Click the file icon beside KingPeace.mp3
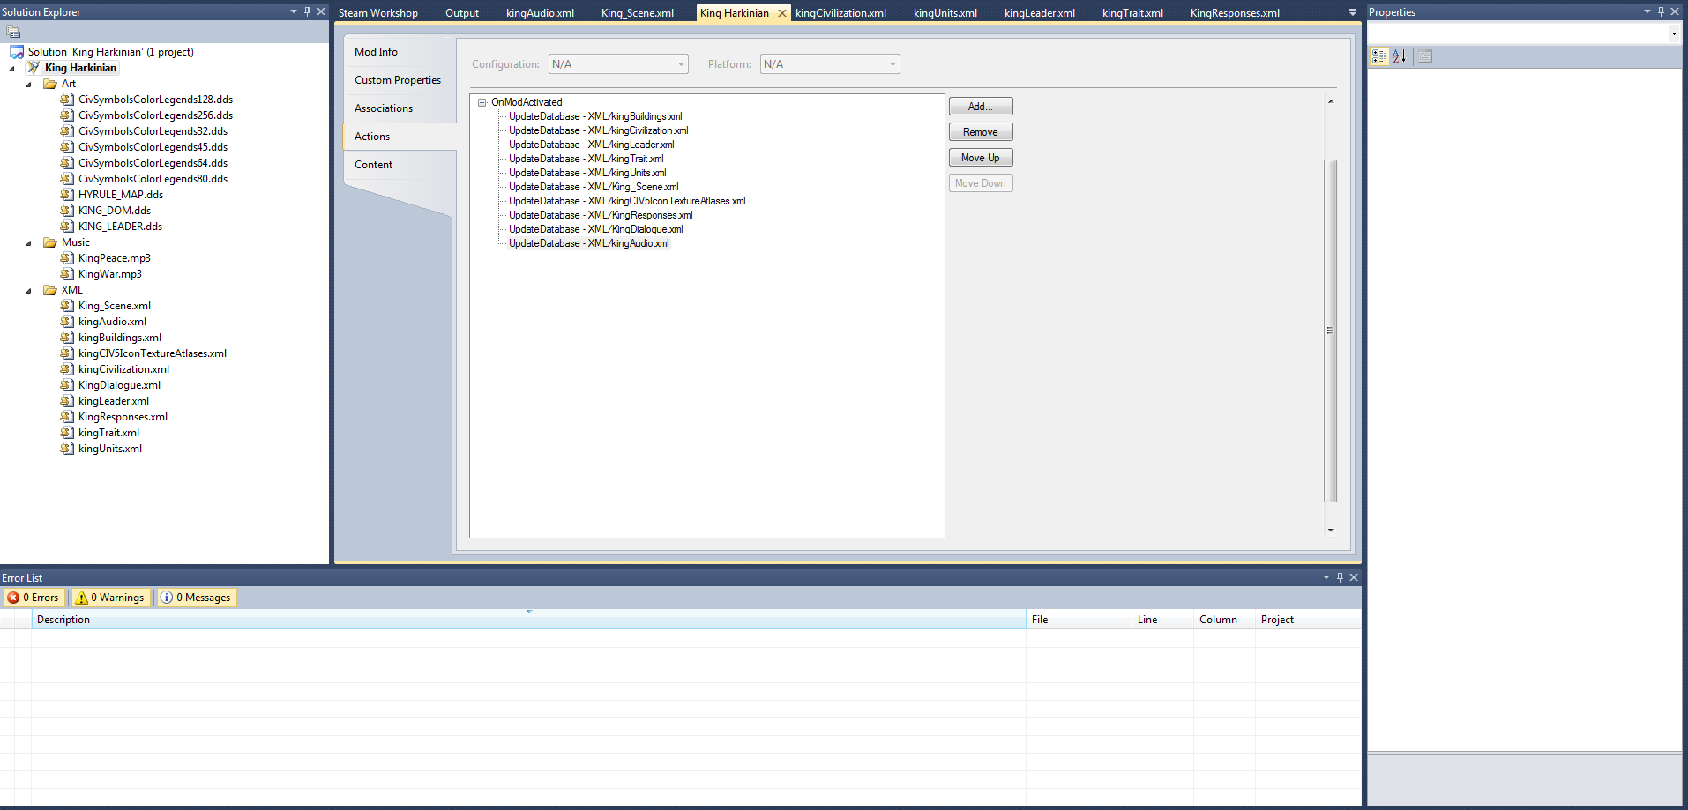The width and height of the screenshot is (1688, 810). click(x=67, y=258)
